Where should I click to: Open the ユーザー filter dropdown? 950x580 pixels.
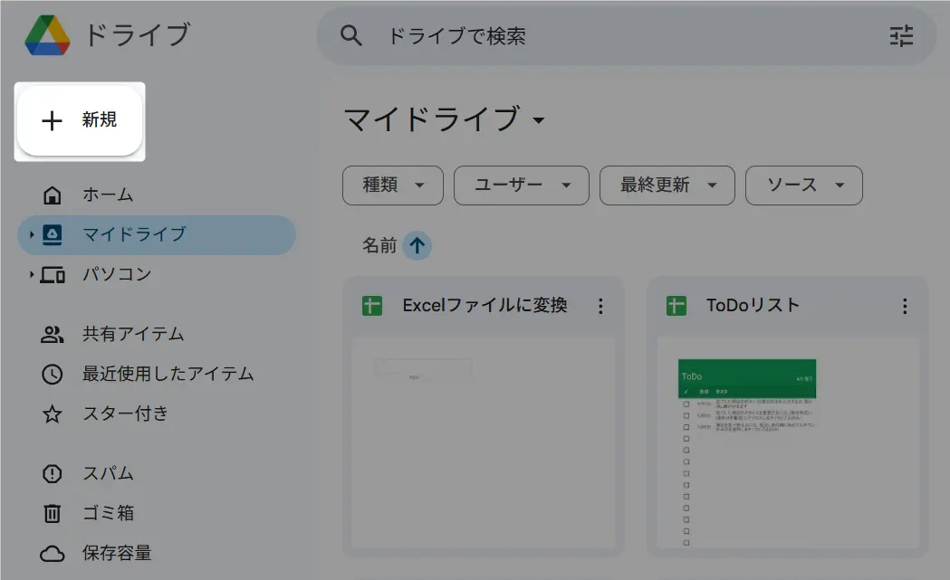(521, 185)
